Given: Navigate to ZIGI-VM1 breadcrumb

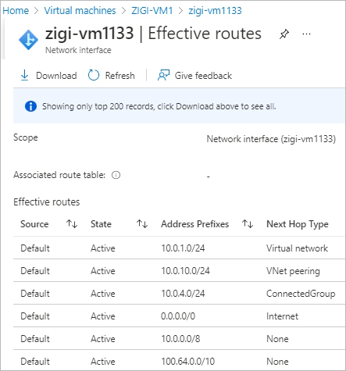Looking at the screenshot, I should point(152,11).
